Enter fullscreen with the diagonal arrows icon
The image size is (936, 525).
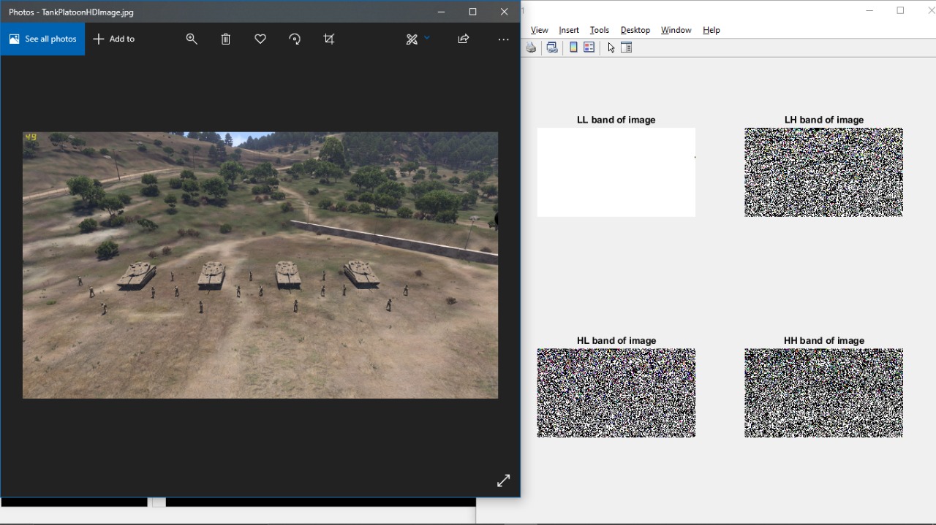click(x=503, y=480)
